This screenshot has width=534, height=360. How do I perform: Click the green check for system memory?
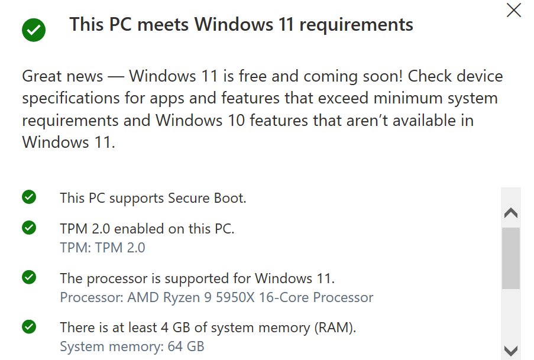point(28,326)
